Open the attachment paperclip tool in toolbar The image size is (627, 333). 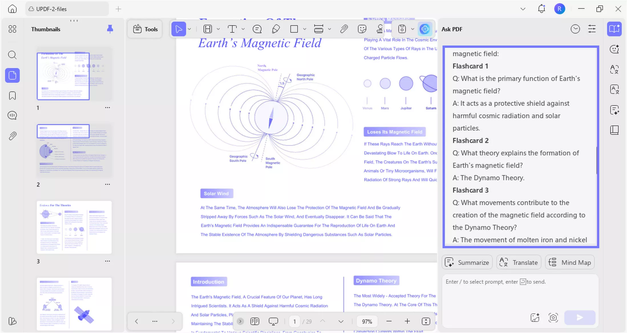click(x=344, y=29)
